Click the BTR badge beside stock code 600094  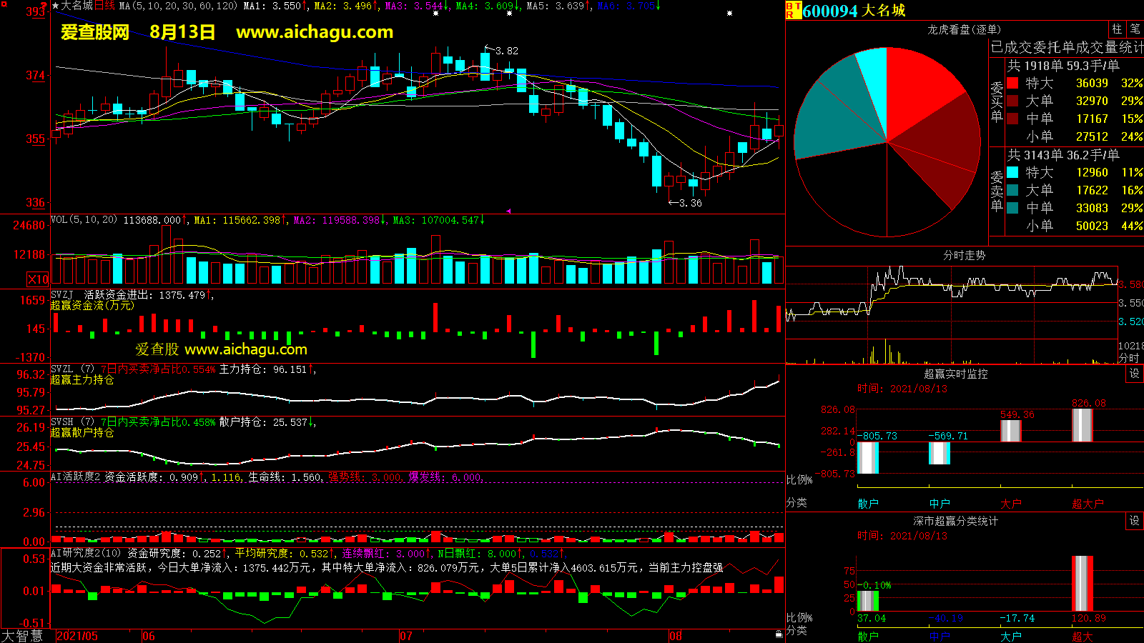click(x=793, y=10)
